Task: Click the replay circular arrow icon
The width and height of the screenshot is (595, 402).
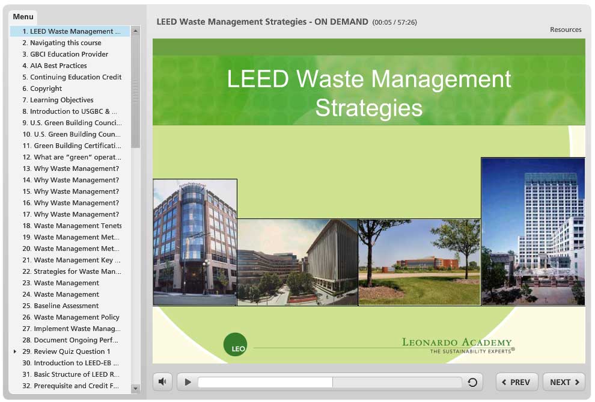Action: (x=472, y=382)
